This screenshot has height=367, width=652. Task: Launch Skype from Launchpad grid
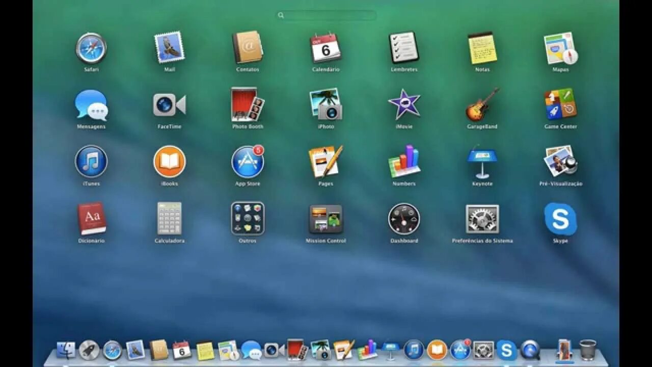click(x=560, y=219)
